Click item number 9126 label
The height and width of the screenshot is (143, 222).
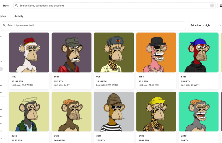(x=56, y=136)
